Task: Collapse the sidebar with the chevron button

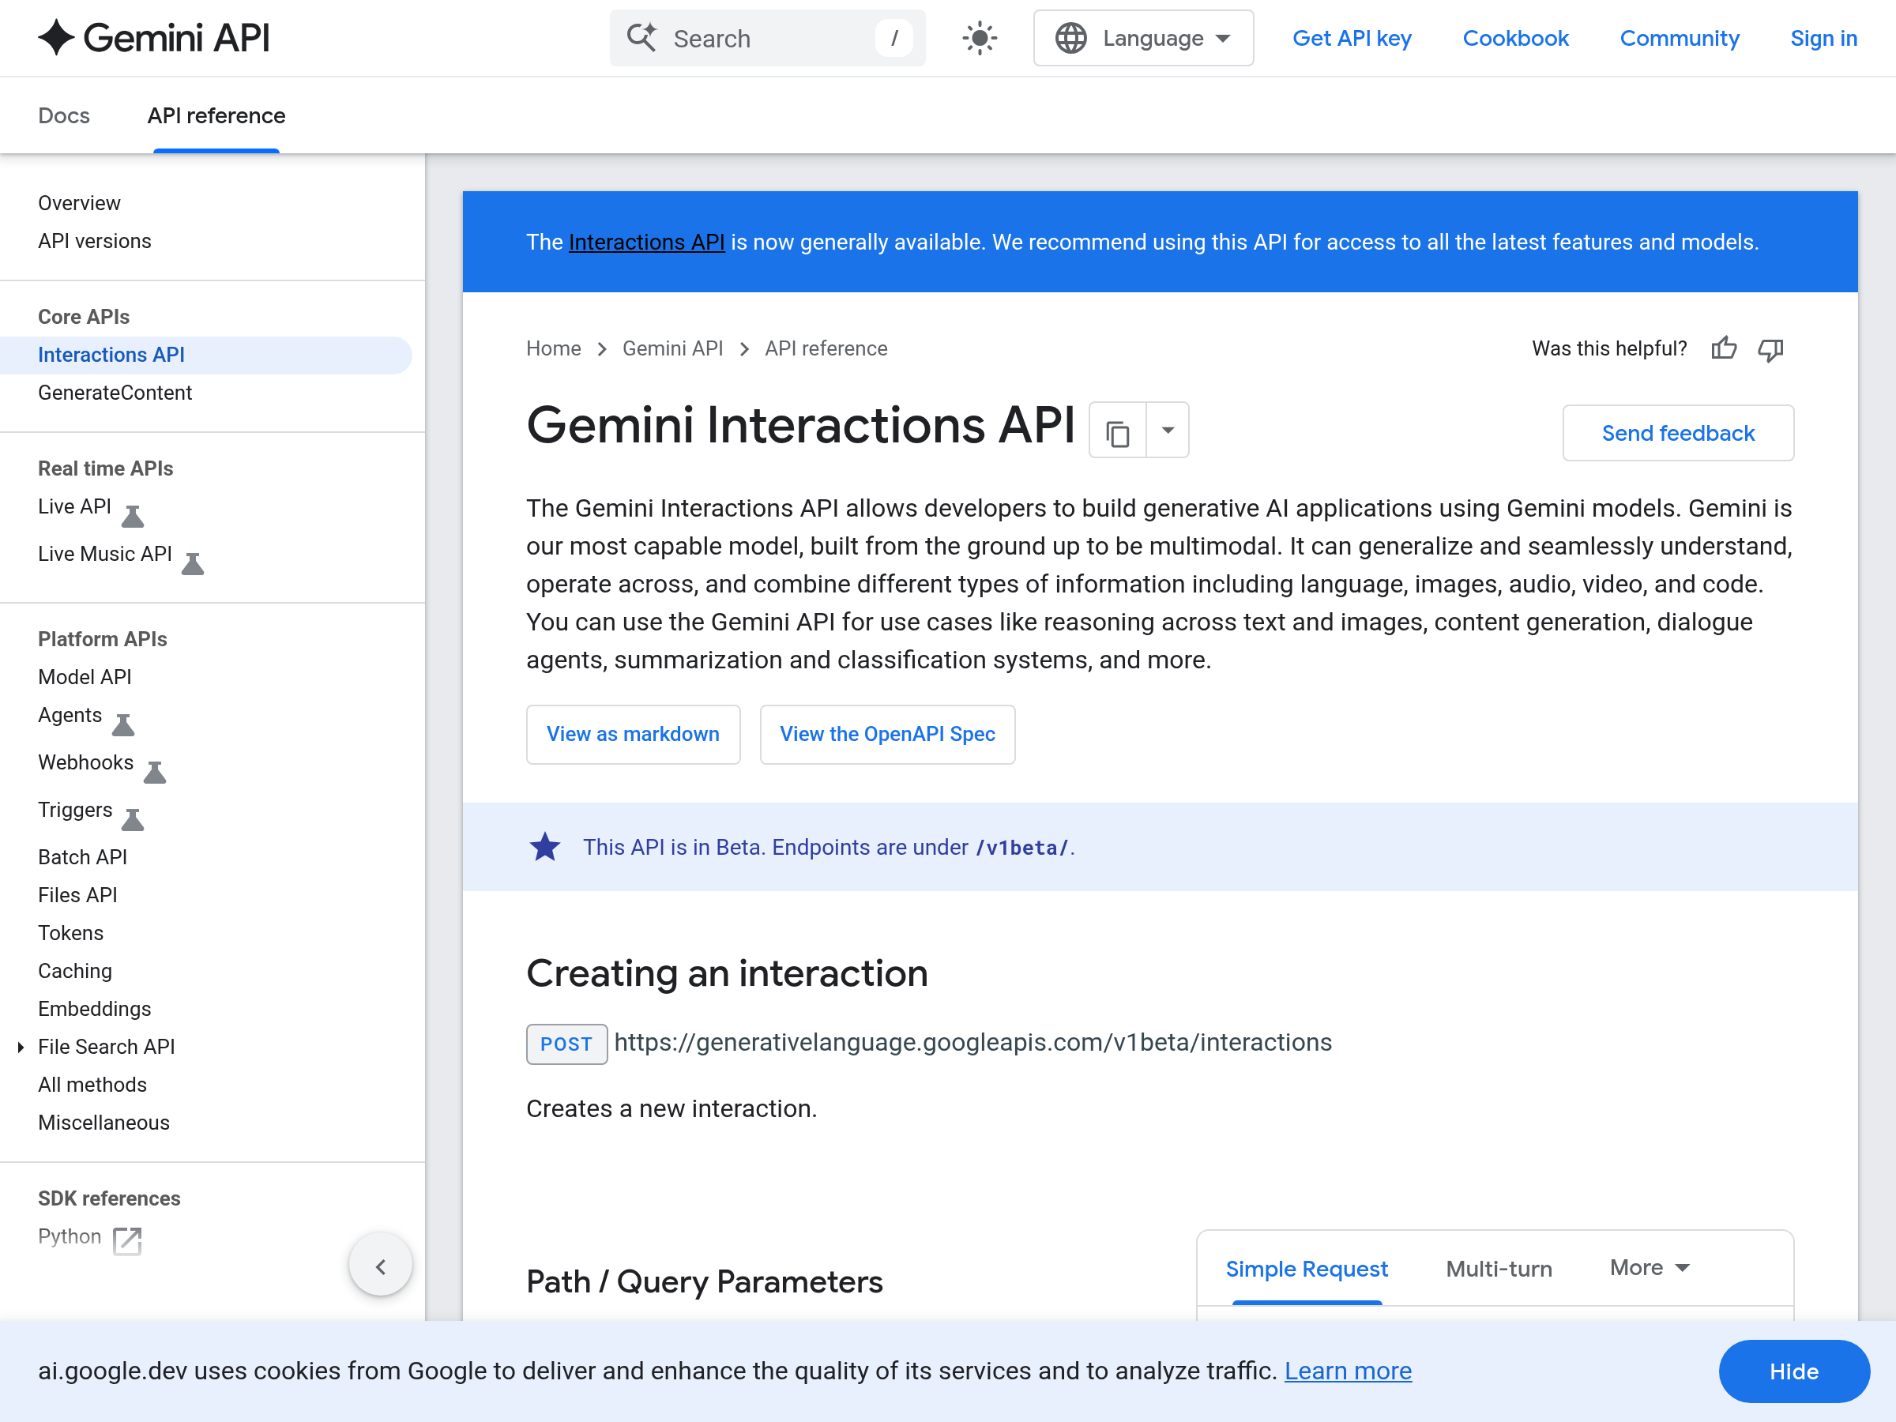Action: pyautogui.click(x=381, y=1265)
